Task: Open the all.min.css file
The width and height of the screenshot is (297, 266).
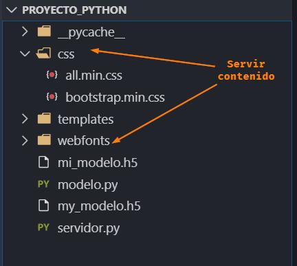Action: [x=93, y=76]
